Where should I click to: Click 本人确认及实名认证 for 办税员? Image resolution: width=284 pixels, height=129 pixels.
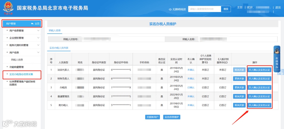[259, 88]
